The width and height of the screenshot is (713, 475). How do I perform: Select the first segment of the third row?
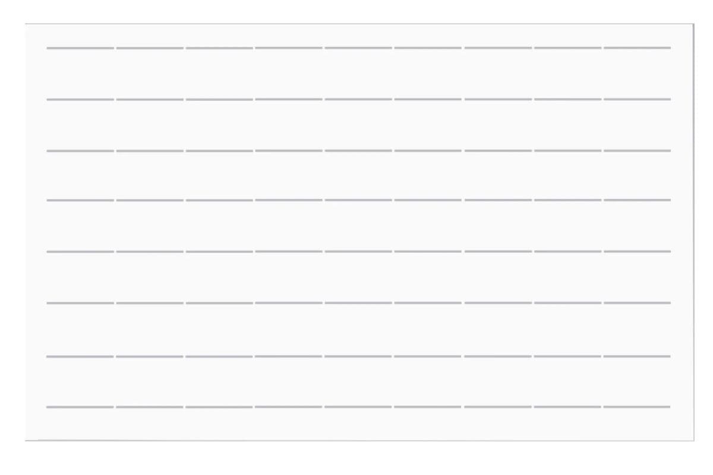[80, 151]
